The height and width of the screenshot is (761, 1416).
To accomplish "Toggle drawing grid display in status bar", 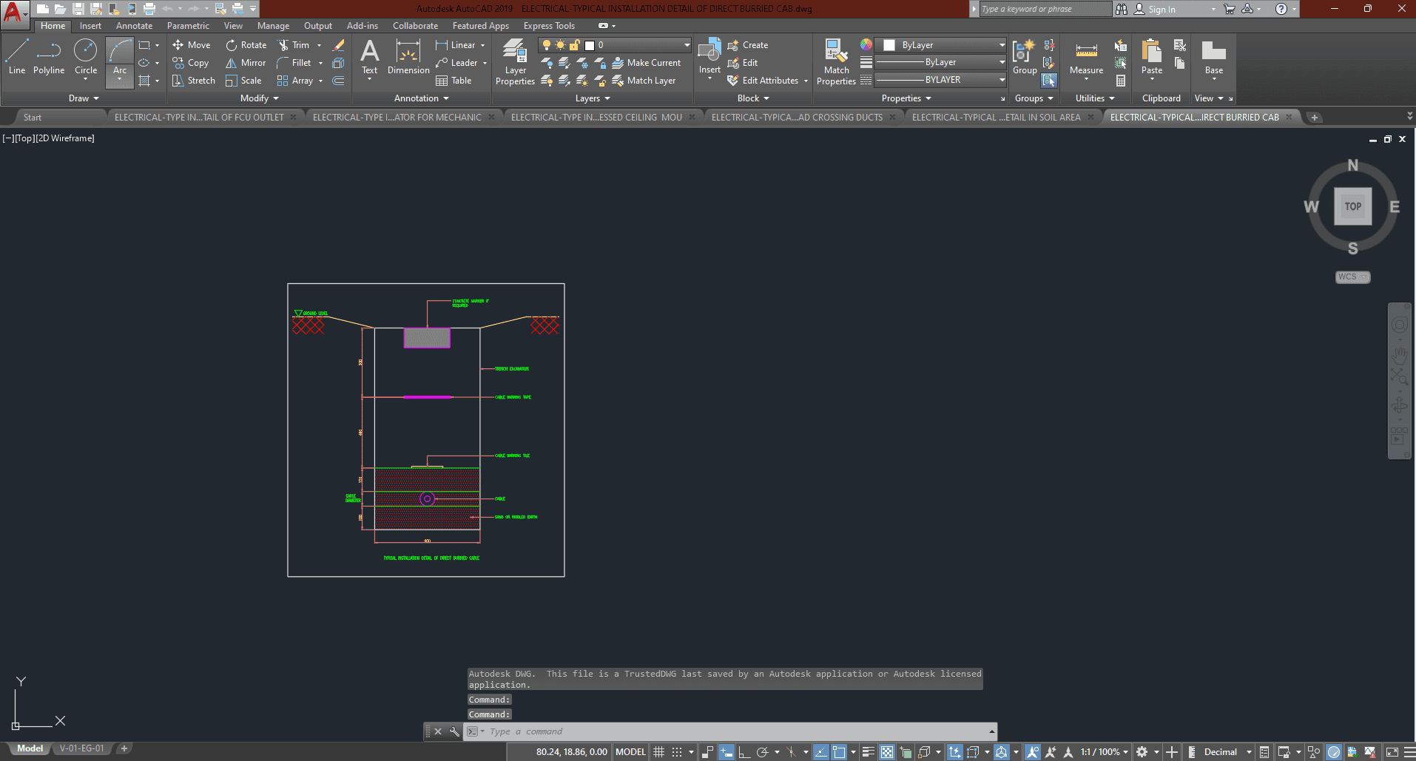I will point(658,752).
